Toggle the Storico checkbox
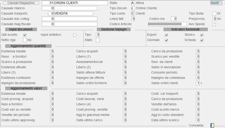 click(x=202, y=35)
